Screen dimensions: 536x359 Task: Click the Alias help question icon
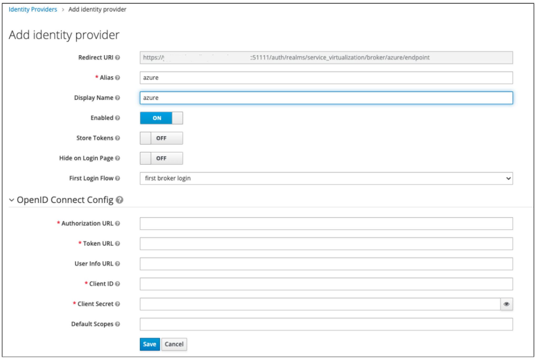[117, 78]
